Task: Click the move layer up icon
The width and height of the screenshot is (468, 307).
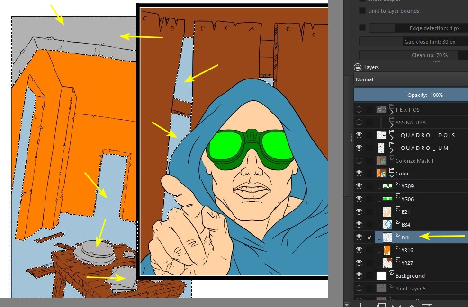Action: click(x=412, y=305)
